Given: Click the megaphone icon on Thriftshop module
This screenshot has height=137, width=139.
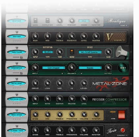Looking at the screenshot, I should pos(122,52).
